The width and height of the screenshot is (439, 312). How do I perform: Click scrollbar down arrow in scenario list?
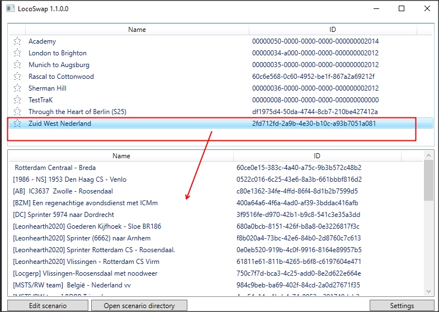pos(428,291)
